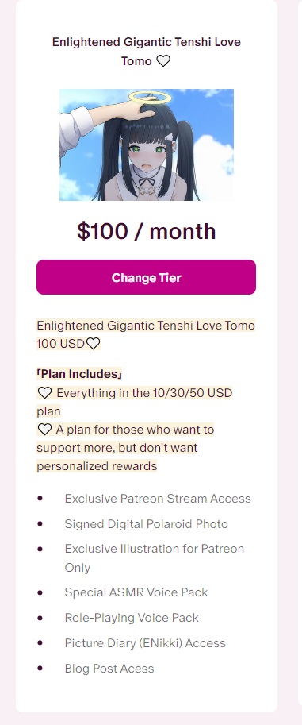The width and height of the screenshot is (302, 725).
Task: Select Role-Playing Voice Pack benefit
Action: 132,618
